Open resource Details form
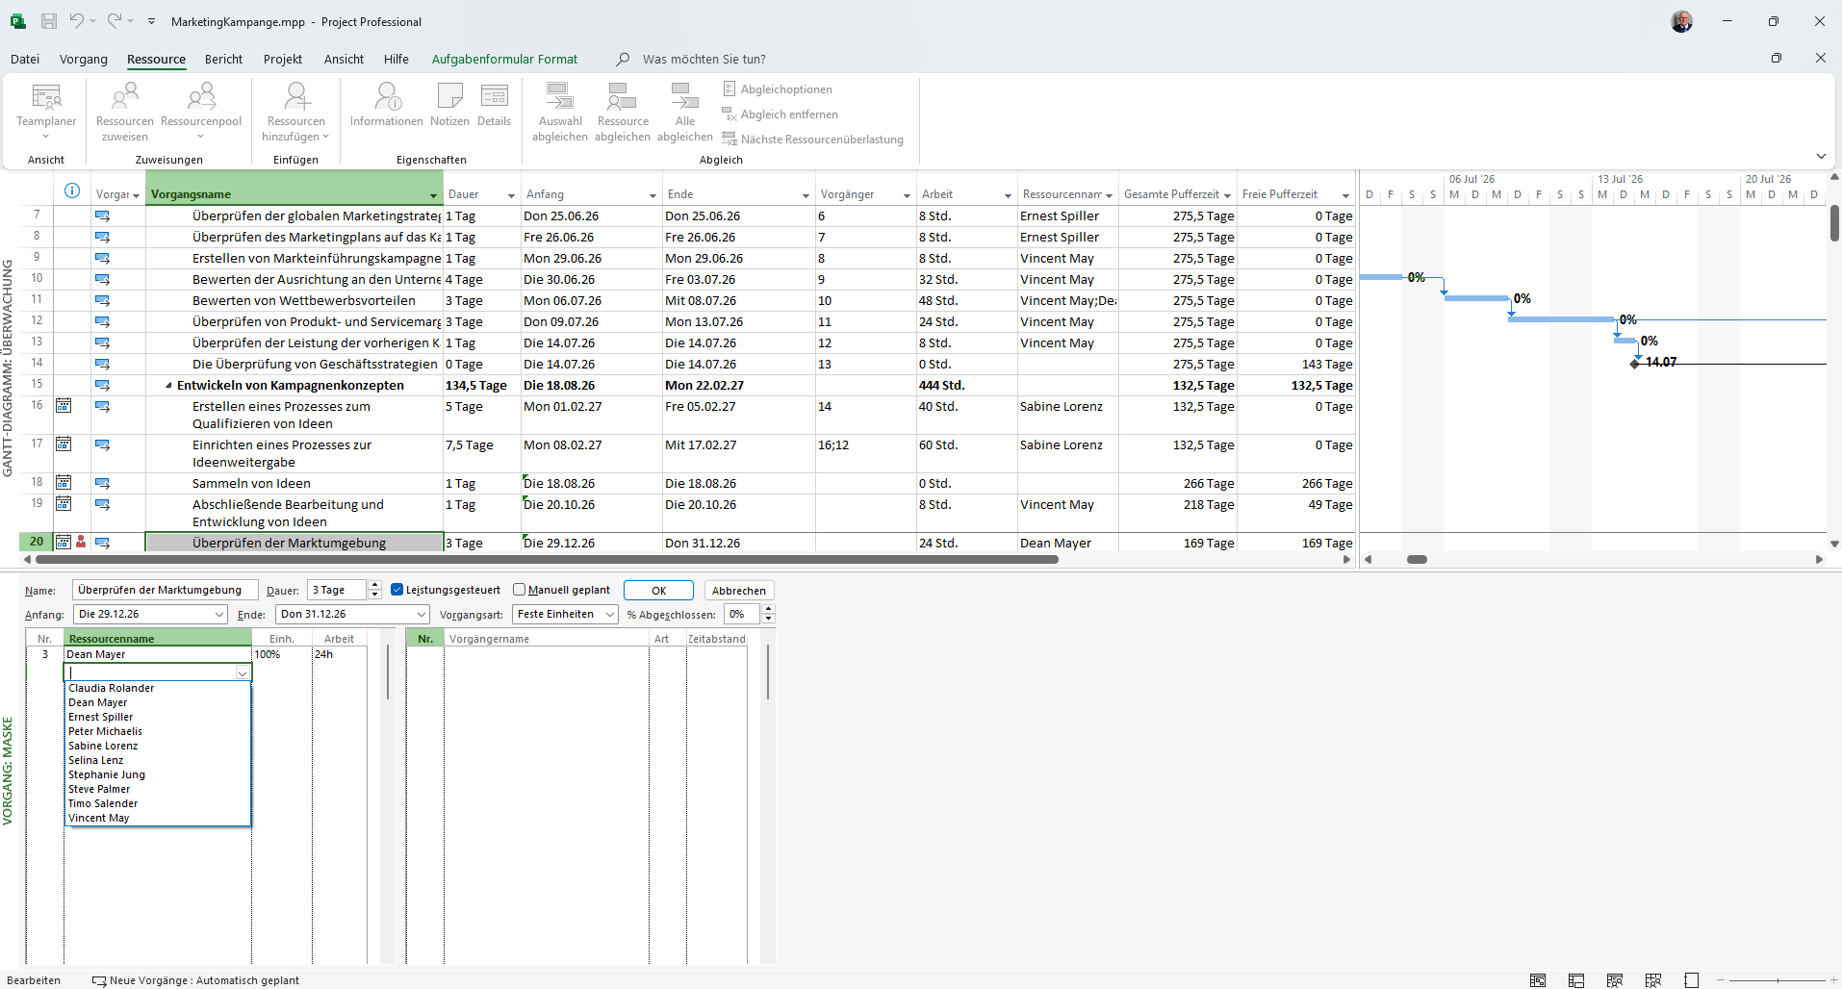This screenshot has width=1842, height=989. coord(495,105)
